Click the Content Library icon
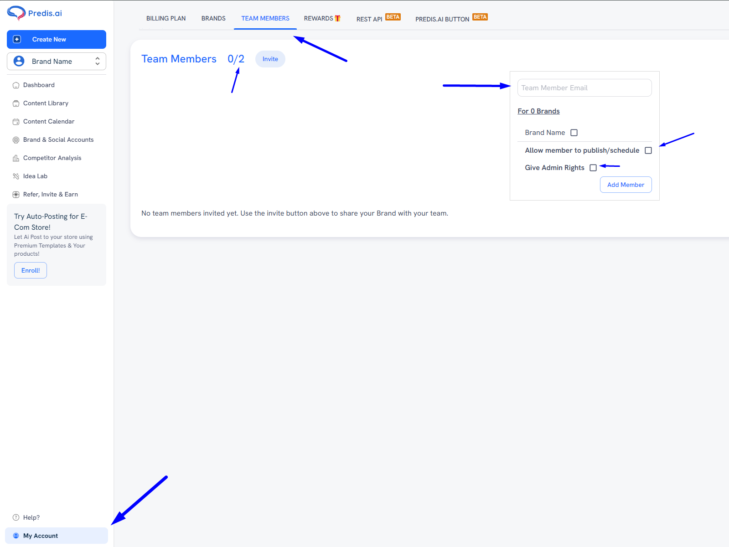Viewport: 729px width, 547px height. 16,103
